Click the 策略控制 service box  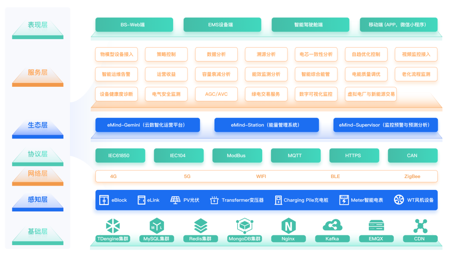pyautogui.click(x=166, y=54)
